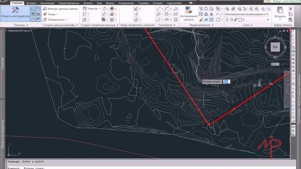Image resolution: width=301 pixels, height=169 pixels.
Task: Click the Вставить paste button
Action: click(x=280, y=13)
